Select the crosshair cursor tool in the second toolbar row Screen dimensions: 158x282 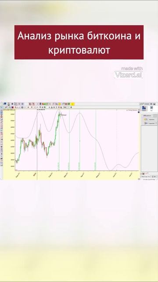pos(22,107)
